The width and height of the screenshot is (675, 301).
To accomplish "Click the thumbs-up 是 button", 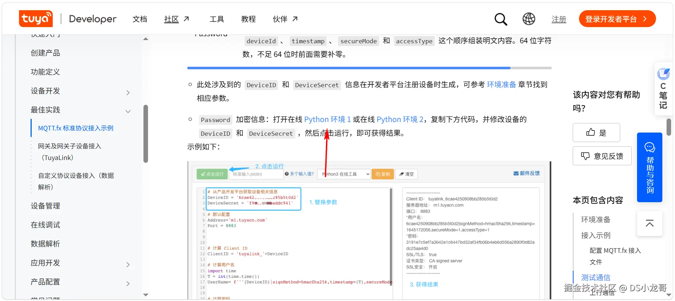I will pos(596,133).
